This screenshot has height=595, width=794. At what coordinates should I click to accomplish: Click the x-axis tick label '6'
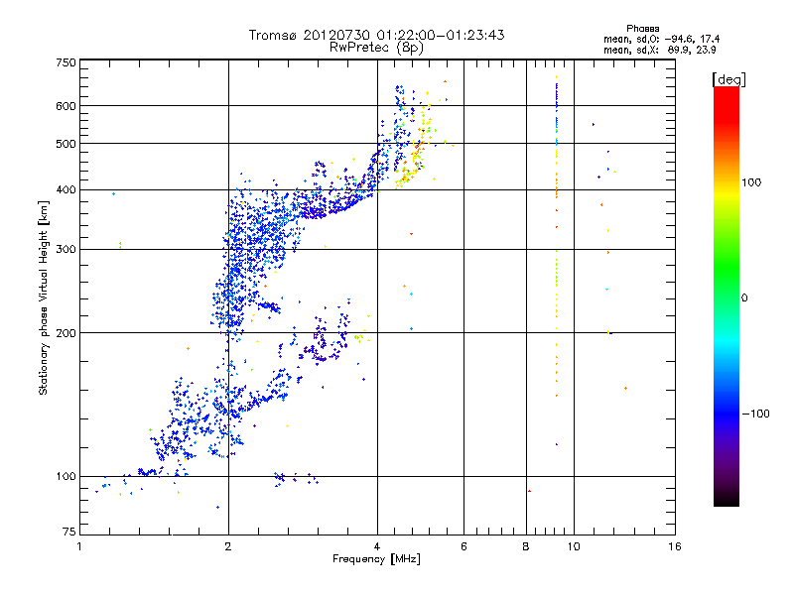463,546
